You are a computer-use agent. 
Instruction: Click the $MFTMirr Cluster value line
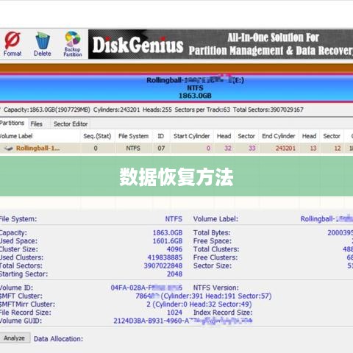(199, 304)
